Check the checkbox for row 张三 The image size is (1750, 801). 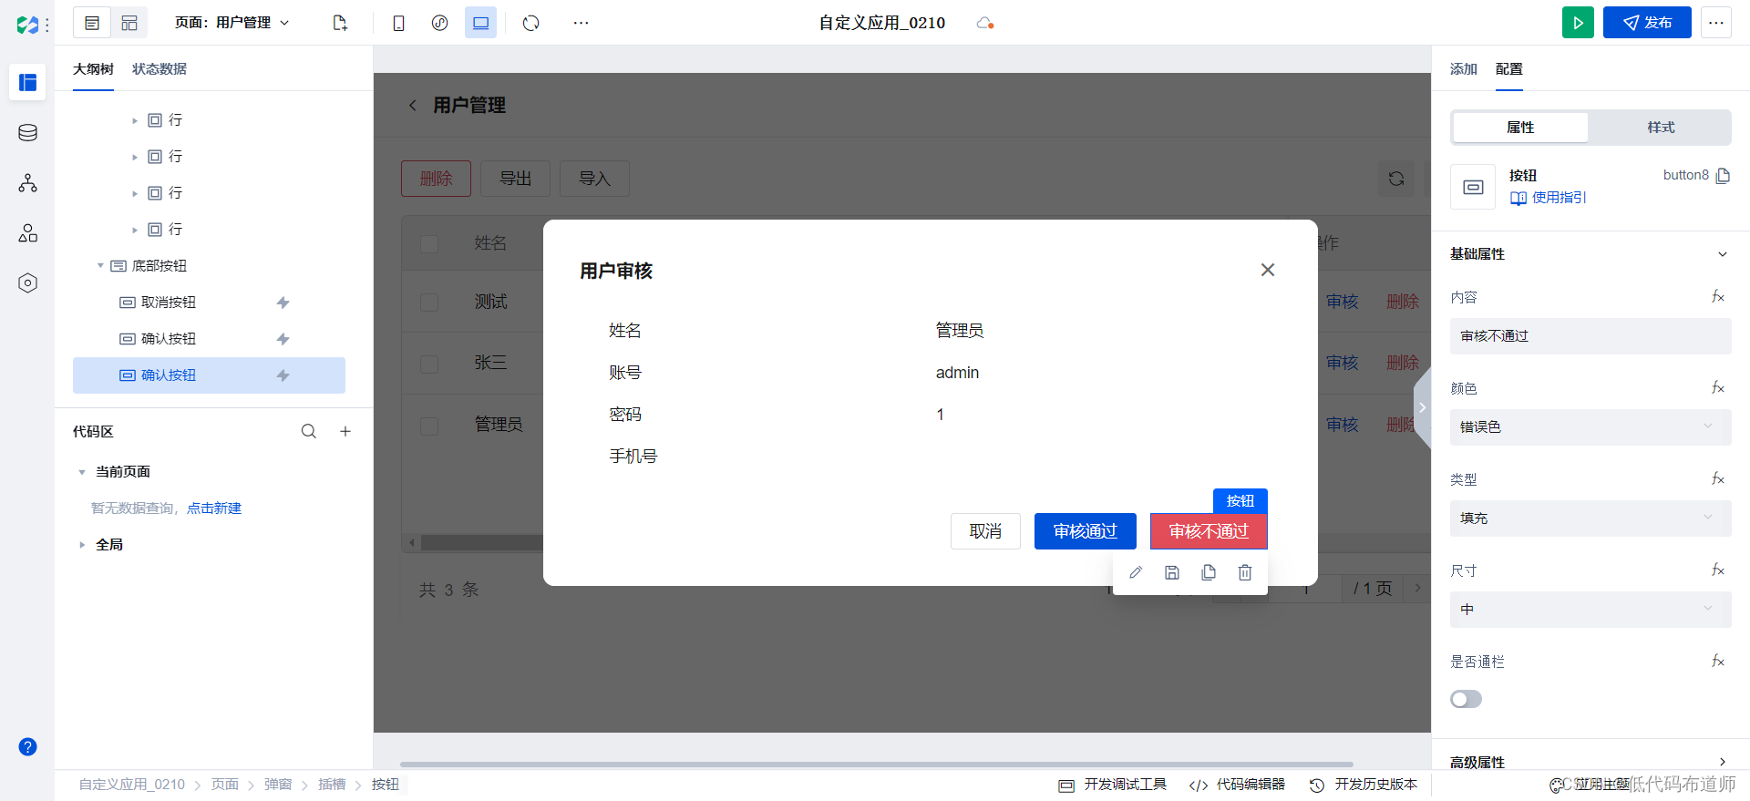(429, 364)
